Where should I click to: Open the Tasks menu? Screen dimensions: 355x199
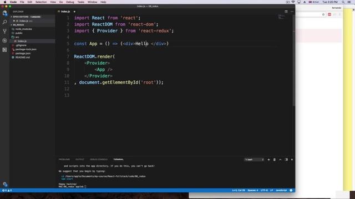81,2
